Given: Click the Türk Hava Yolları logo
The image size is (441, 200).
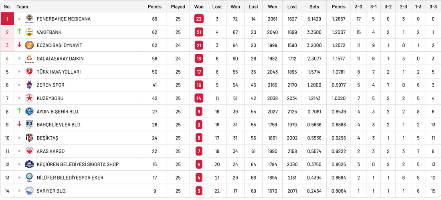Looking at the screenshot, I should pos(29,72).
